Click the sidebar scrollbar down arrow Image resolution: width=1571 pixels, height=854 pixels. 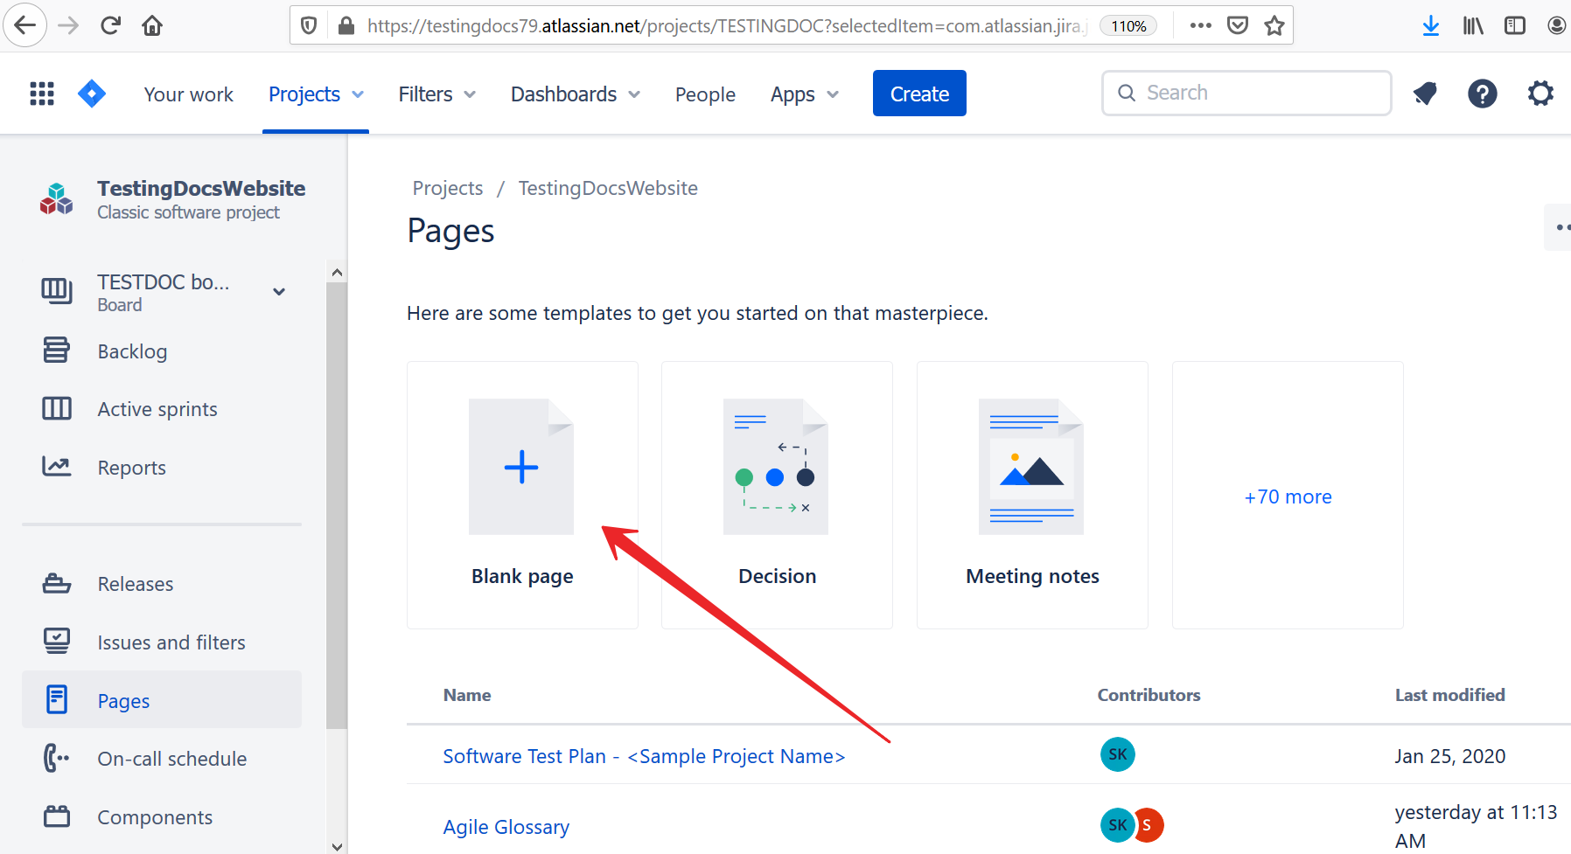[337, 845]
